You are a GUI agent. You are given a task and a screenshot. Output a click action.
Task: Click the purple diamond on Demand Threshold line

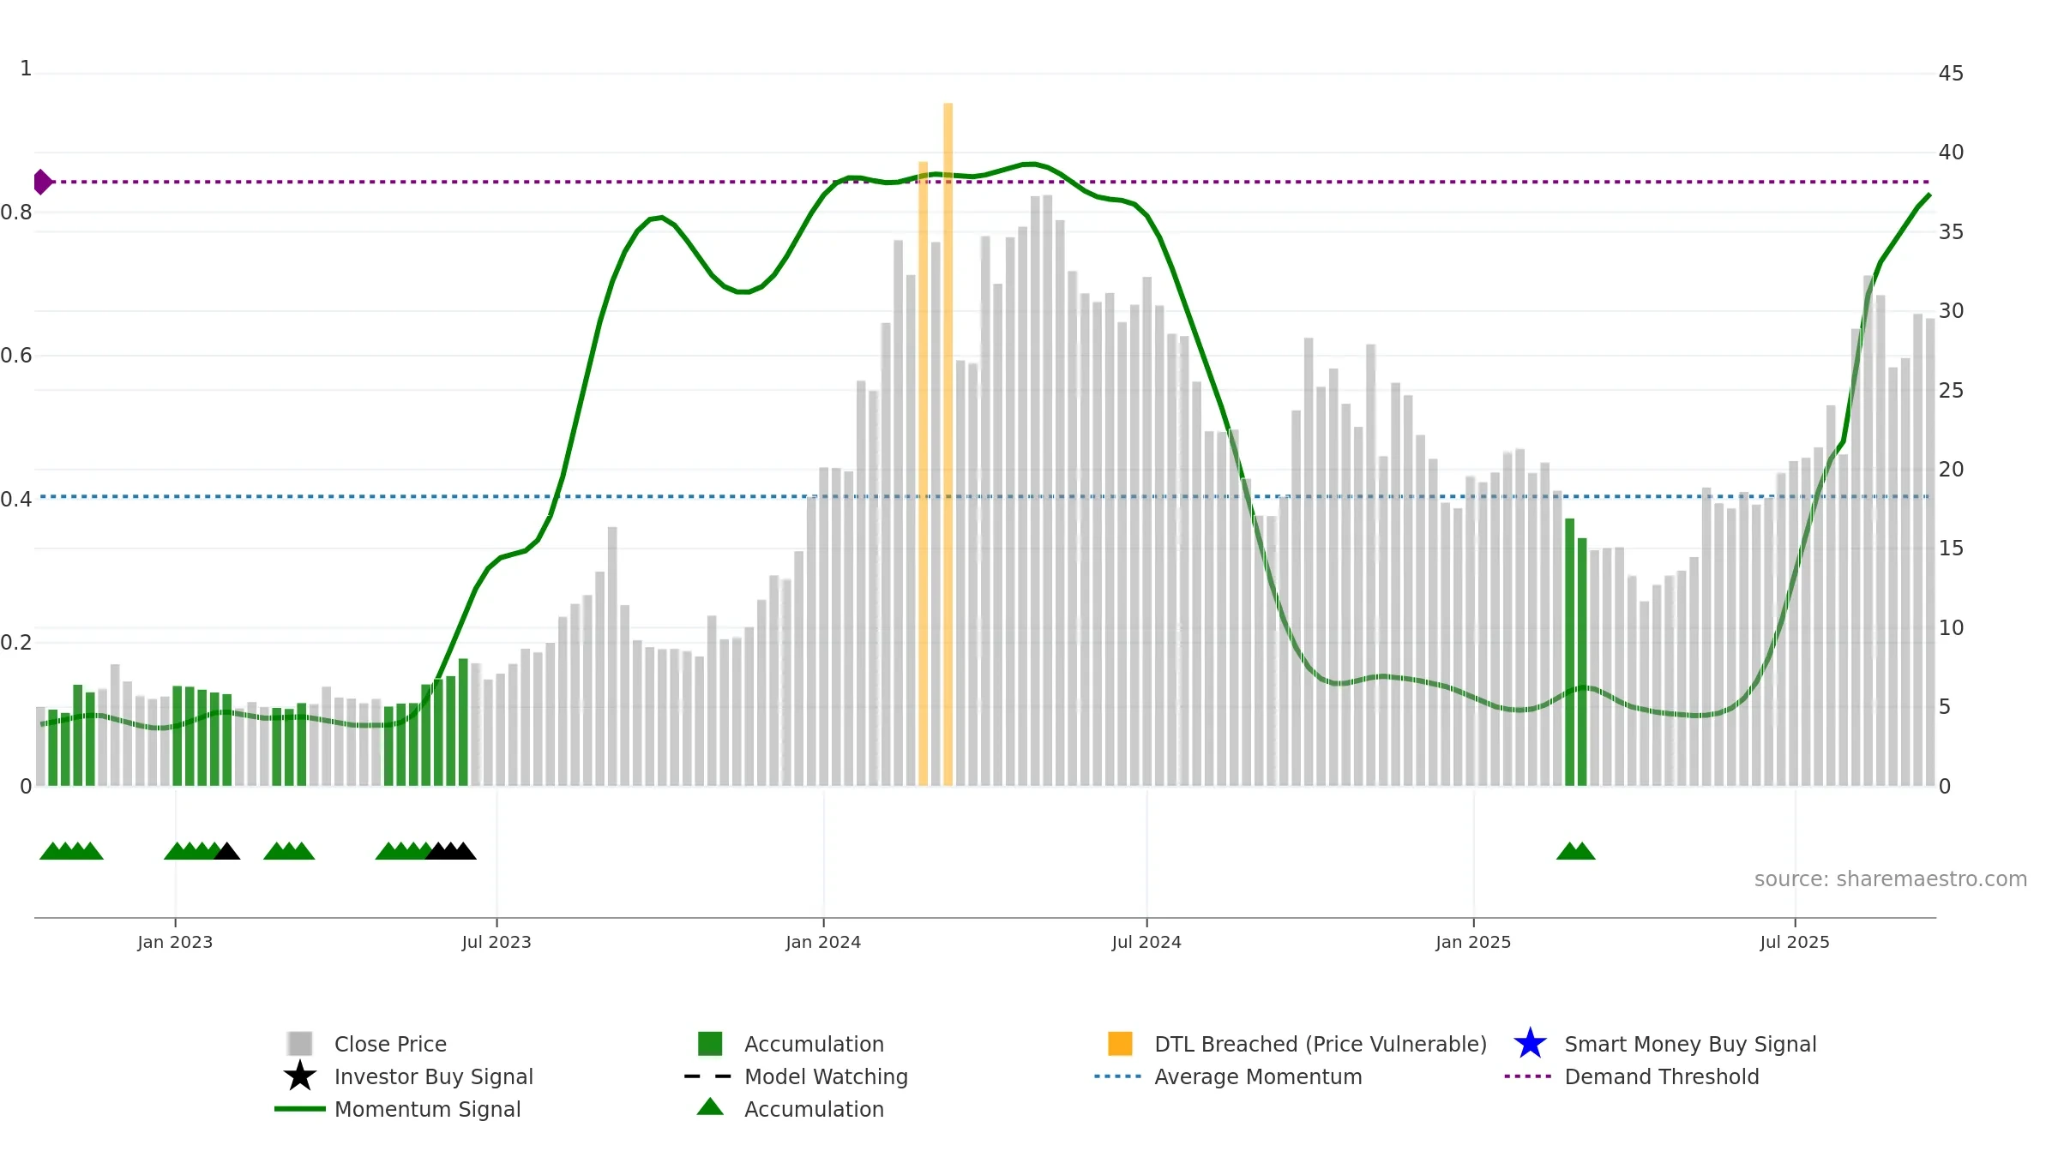click(43, 182)
